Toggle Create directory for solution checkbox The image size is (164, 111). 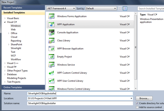click(x=137, y=103)
